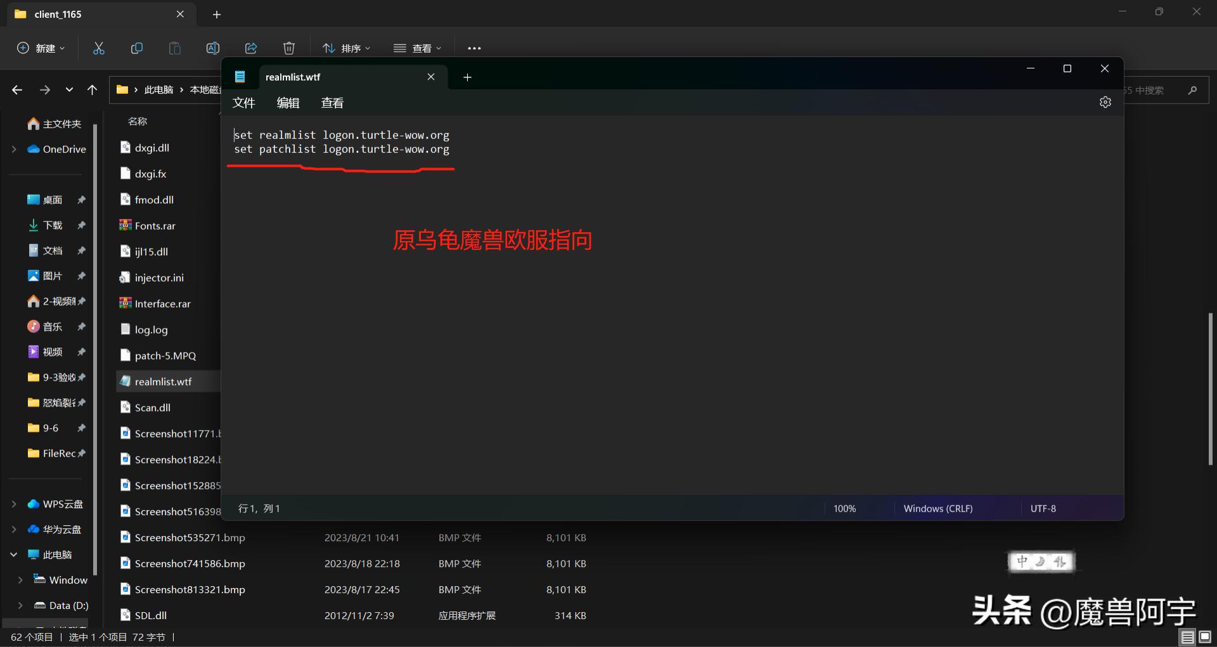Click the Rename icon in Explorer toolbar
This screenshot has height=647, width=1217.
[x=213, y=48]
